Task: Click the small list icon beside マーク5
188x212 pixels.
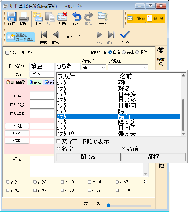Action: coord(146,182)
